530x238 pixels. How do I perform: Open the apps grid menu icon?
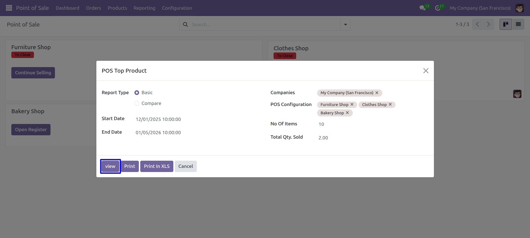click(9, 8)
